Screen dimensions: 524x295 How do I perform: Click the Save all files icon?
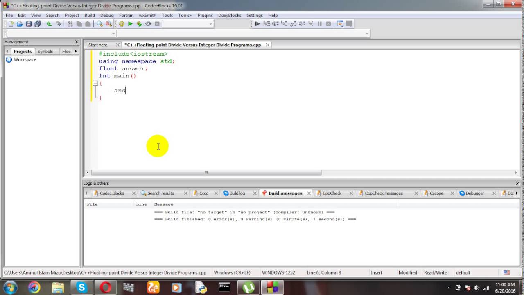pyautogui.click(x=38, y=24)
